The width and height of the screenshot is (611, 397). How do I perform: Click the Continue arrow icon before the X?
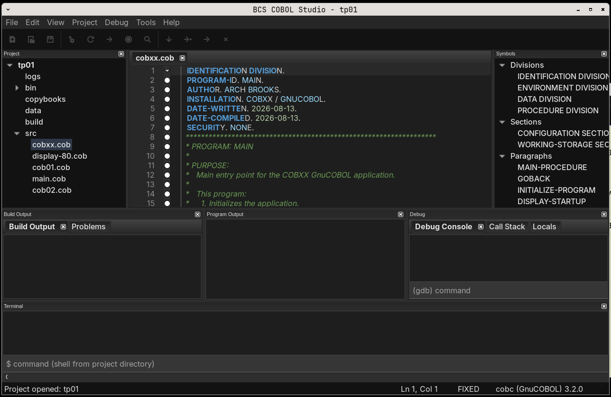click(x=207, y=39)
